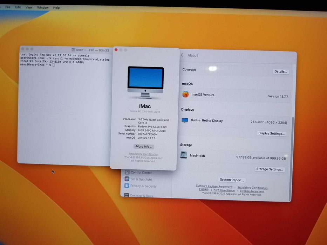The height and width of the screenshot is (245, 327).
Task: Click the Details... button next to Coverage
Action: tap(280, 71)
